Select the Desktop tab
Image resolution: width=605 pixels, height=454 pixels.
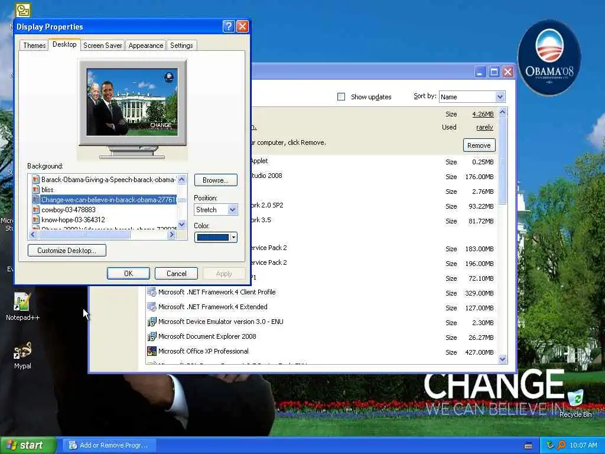64,44
